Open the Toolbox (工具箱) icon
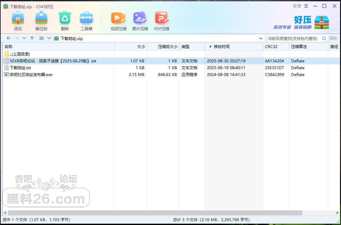341x225 pixels. point(86,19)
